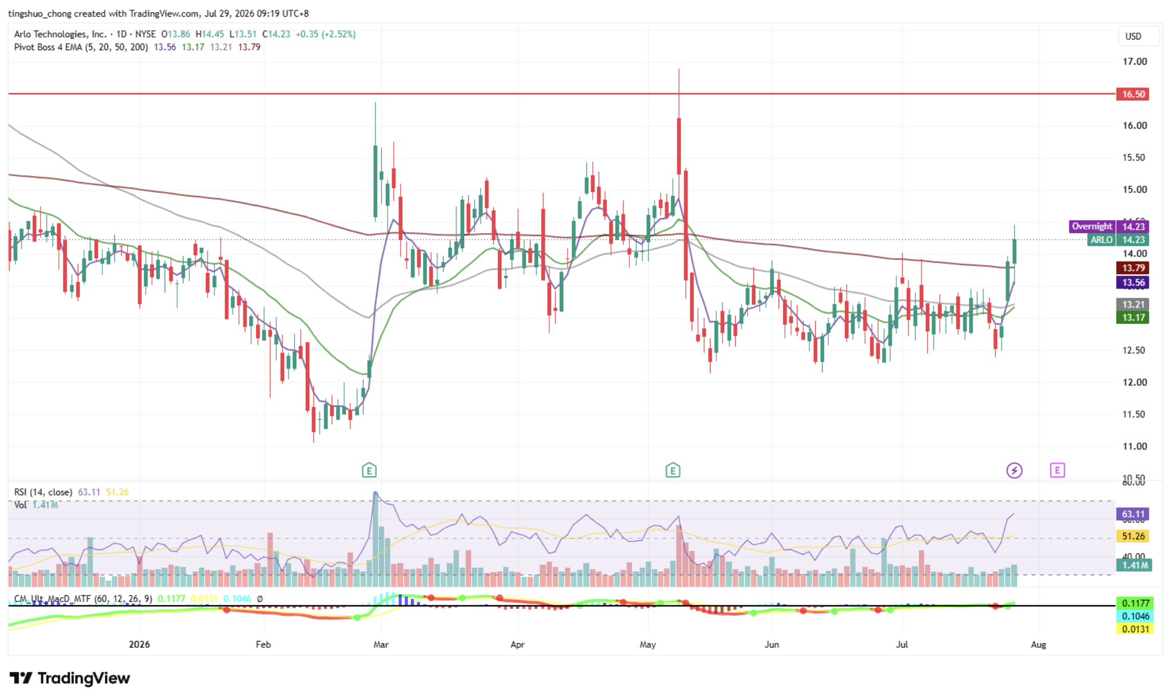Click the dark red 13.79 value in EMA legend
This screenshot has height=698, width=1173.
point(249,47)
